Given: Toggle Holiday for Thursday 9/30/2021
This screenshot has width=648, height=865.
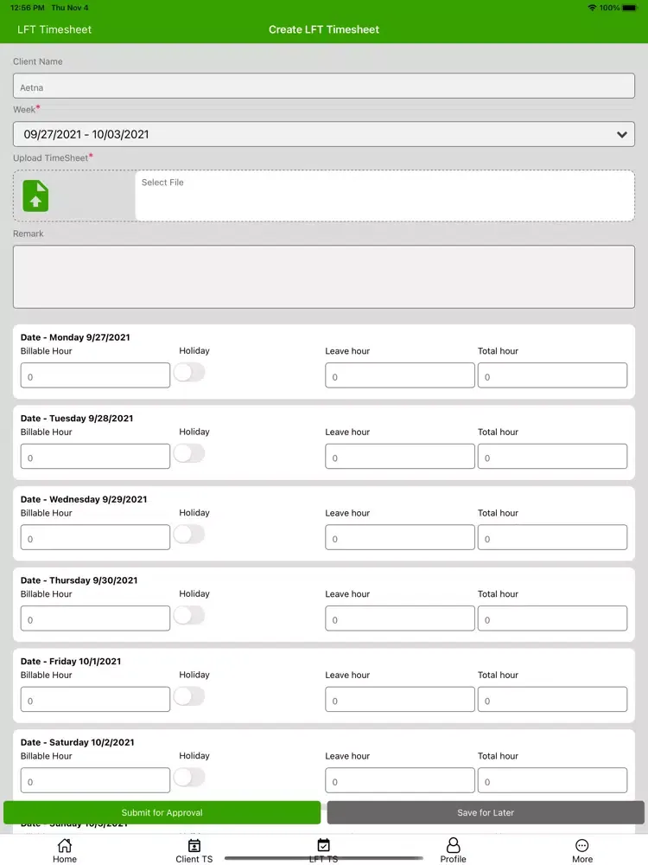Looking at the screenshot, I should pos(189,615).
